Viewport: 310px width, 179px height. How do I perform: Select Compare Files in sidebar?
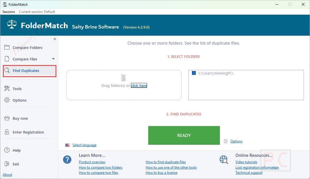[x=25, y=59]
